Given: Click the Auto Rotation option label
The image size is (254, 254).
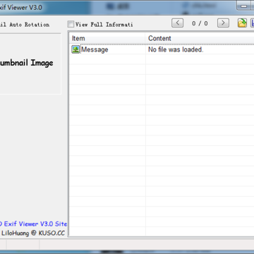Looking at the screenshot, I should (x=25, y=25).
